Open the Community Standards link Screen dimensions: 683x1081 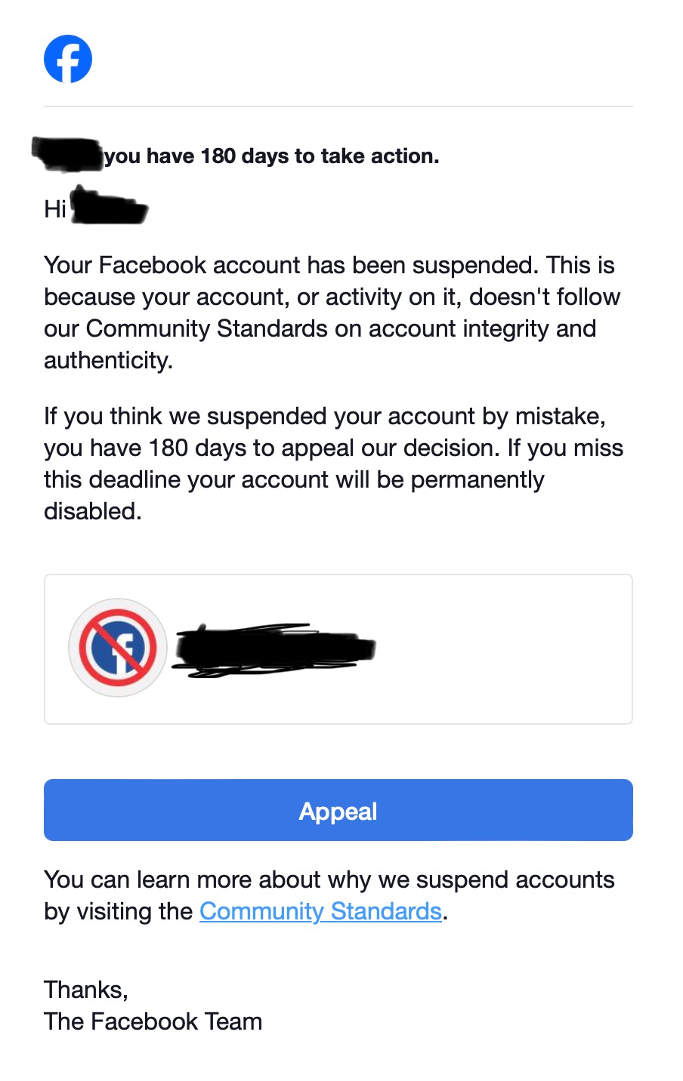point(320,911)
